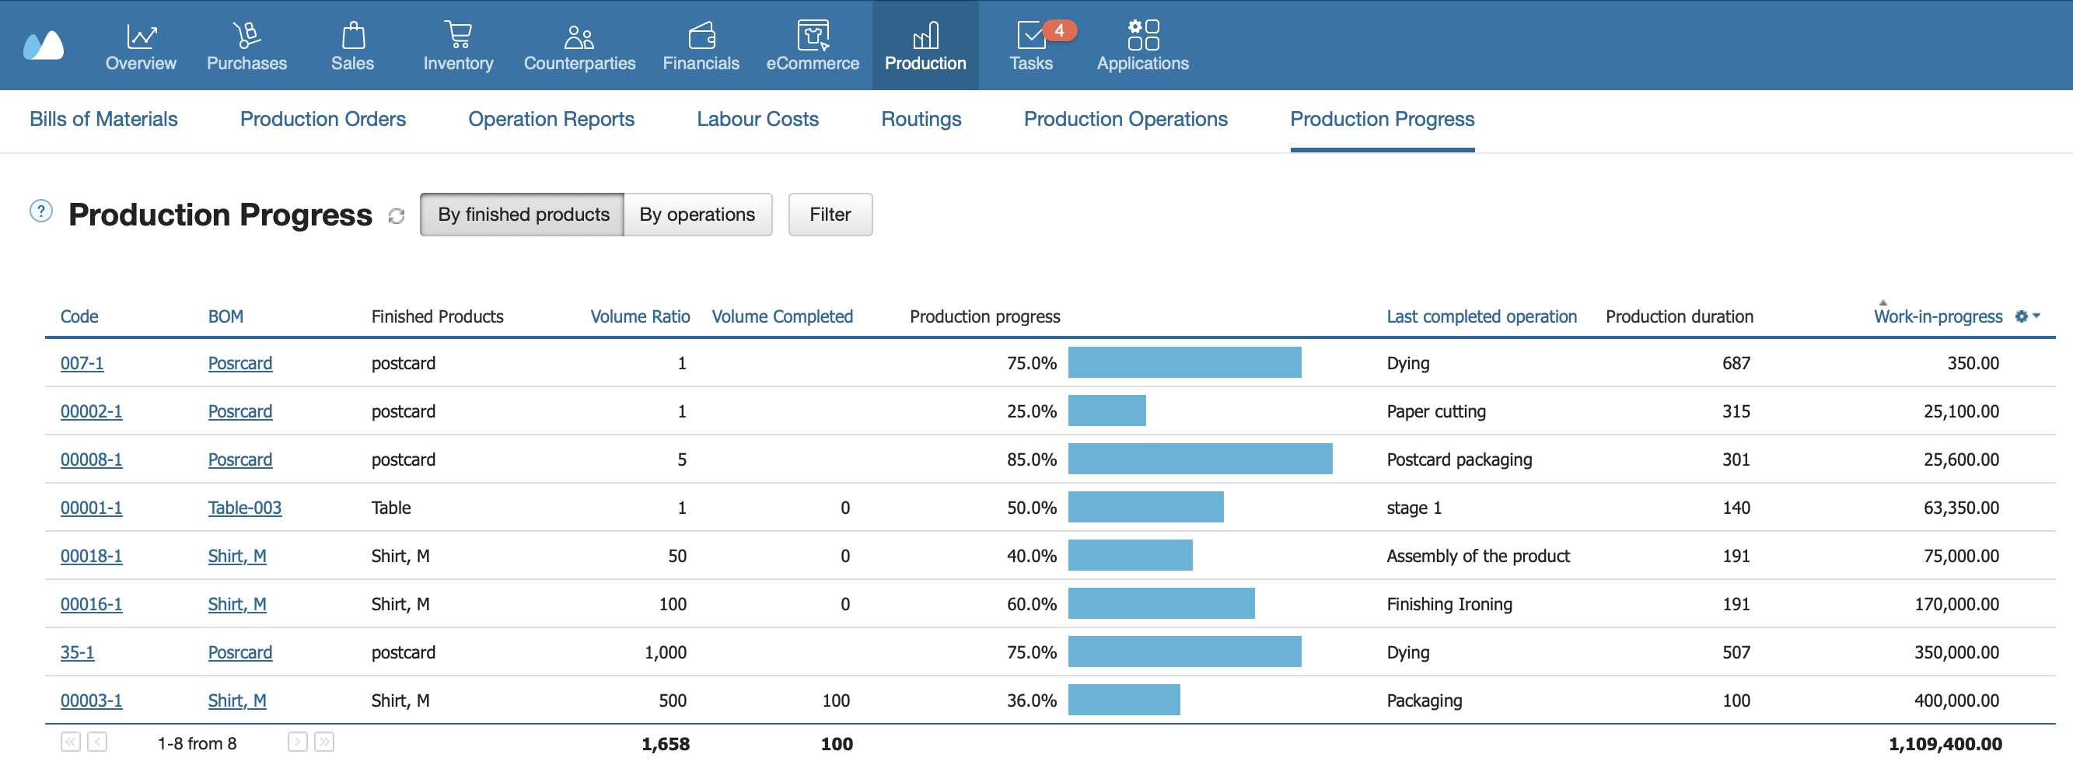
Task: Open Purchases via the hand truck icon
Action: [246, 36]
